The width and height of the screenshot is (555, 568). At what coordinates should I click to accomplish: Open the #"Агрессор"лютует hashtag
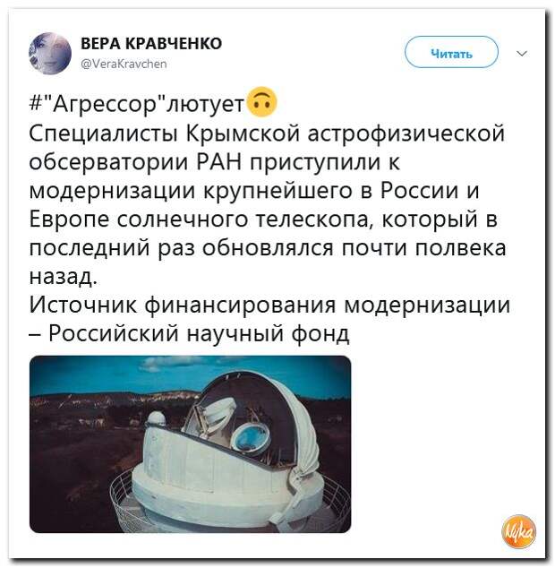(x=137, y=104)
